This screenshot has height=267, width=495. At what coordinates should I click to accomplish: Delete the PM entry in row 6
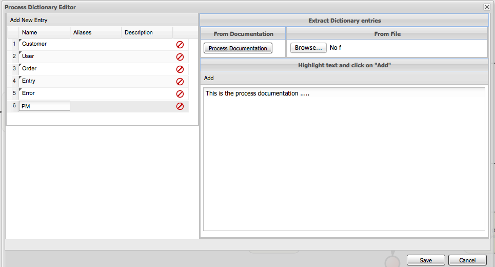point(180,106)
